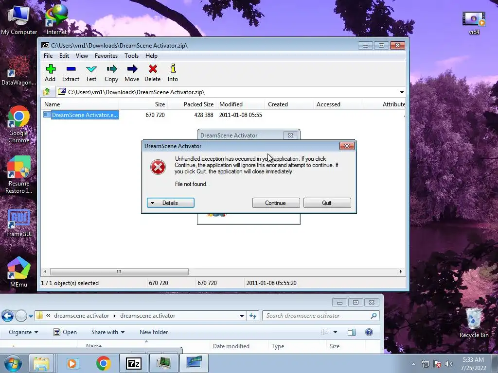Image resolution: width=498 pixels, height=373 pixels.
Task: Toggle the Explorer preview pane button
Action: pyautogui.click(x=352, y=332)
